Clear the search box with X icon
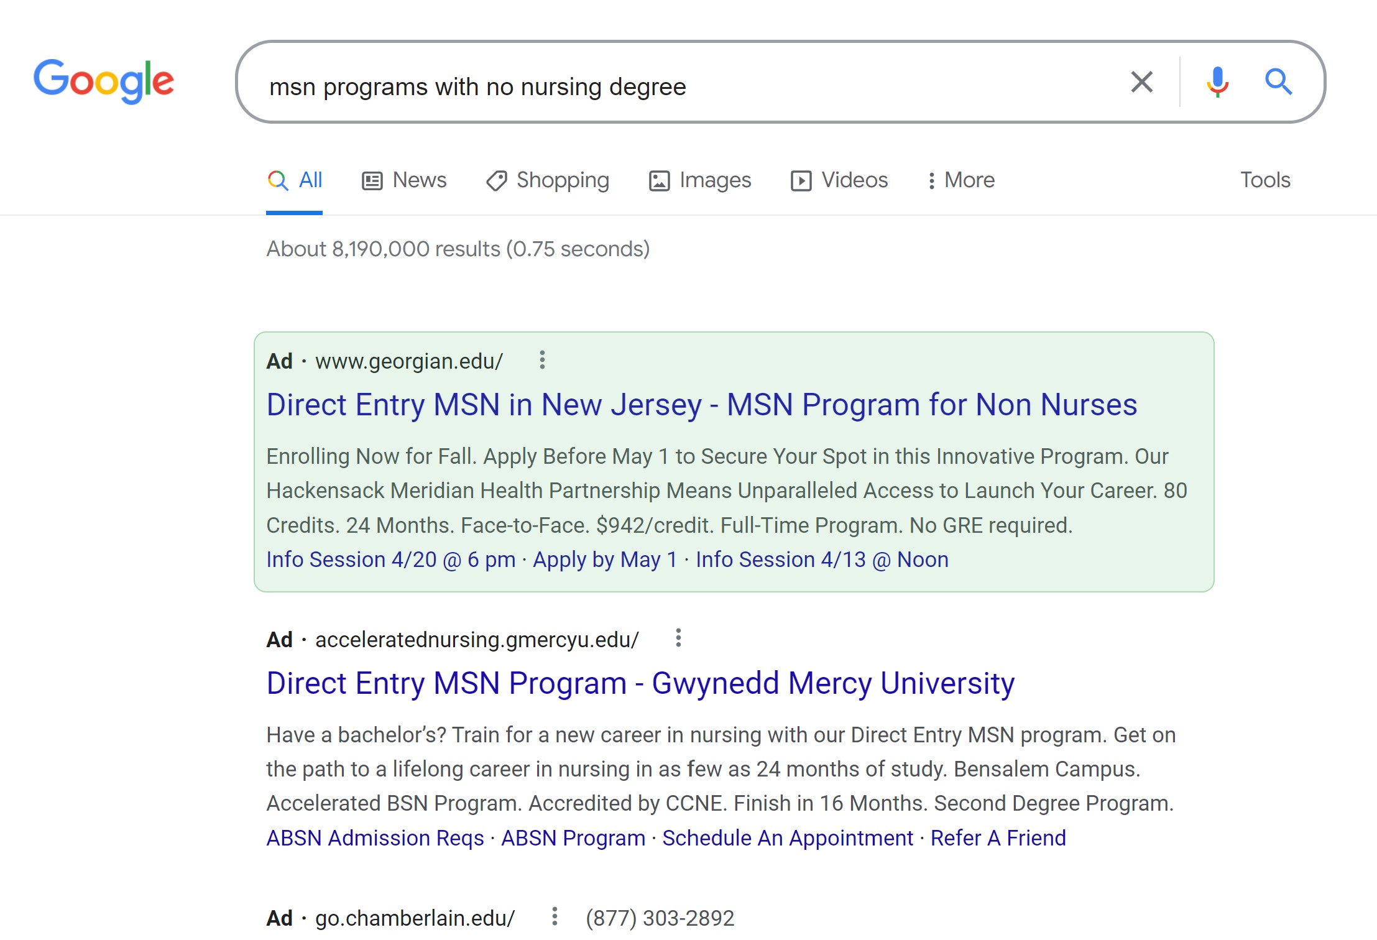 pos(1141,82)
